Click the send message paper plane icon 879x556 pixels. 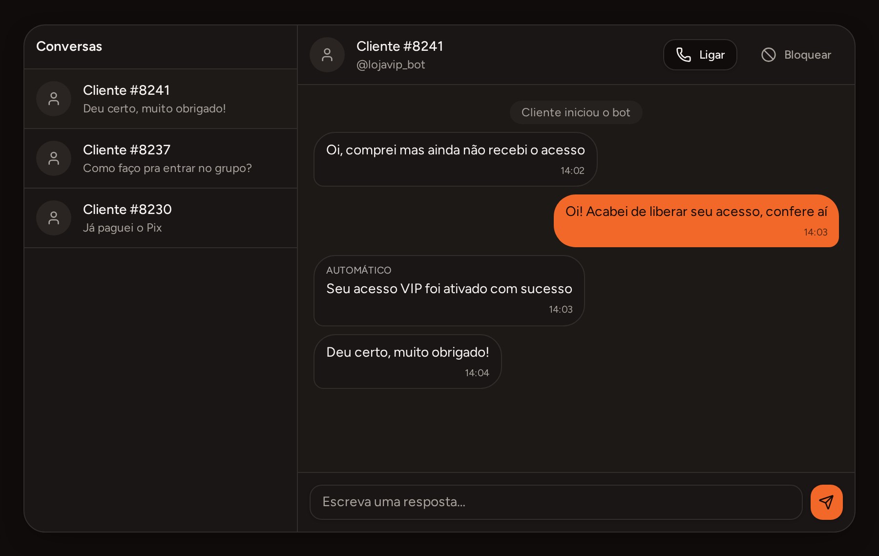click(826, 502)
